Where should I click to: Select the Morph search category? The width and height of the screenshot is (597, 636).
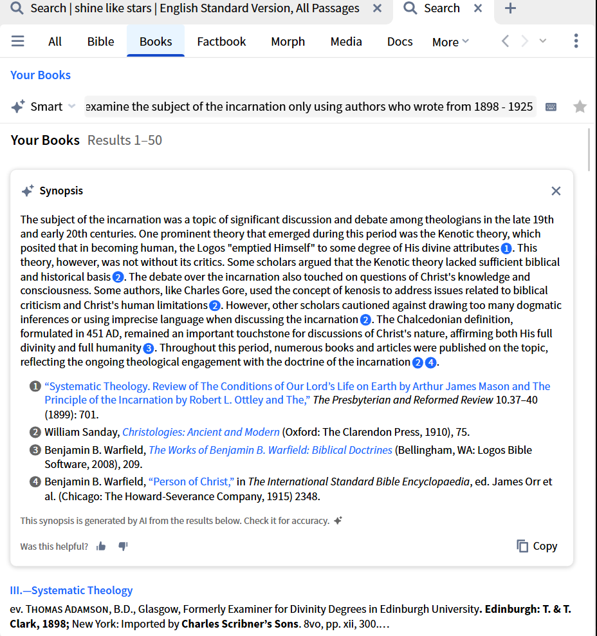288,41
